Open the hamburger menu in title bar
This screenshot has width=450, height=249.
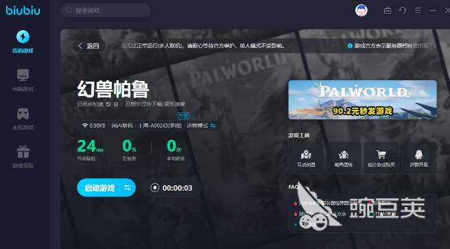click(418, 10)
